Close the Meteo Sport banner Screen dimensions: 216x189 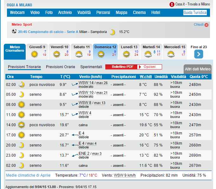coord(206,25)
